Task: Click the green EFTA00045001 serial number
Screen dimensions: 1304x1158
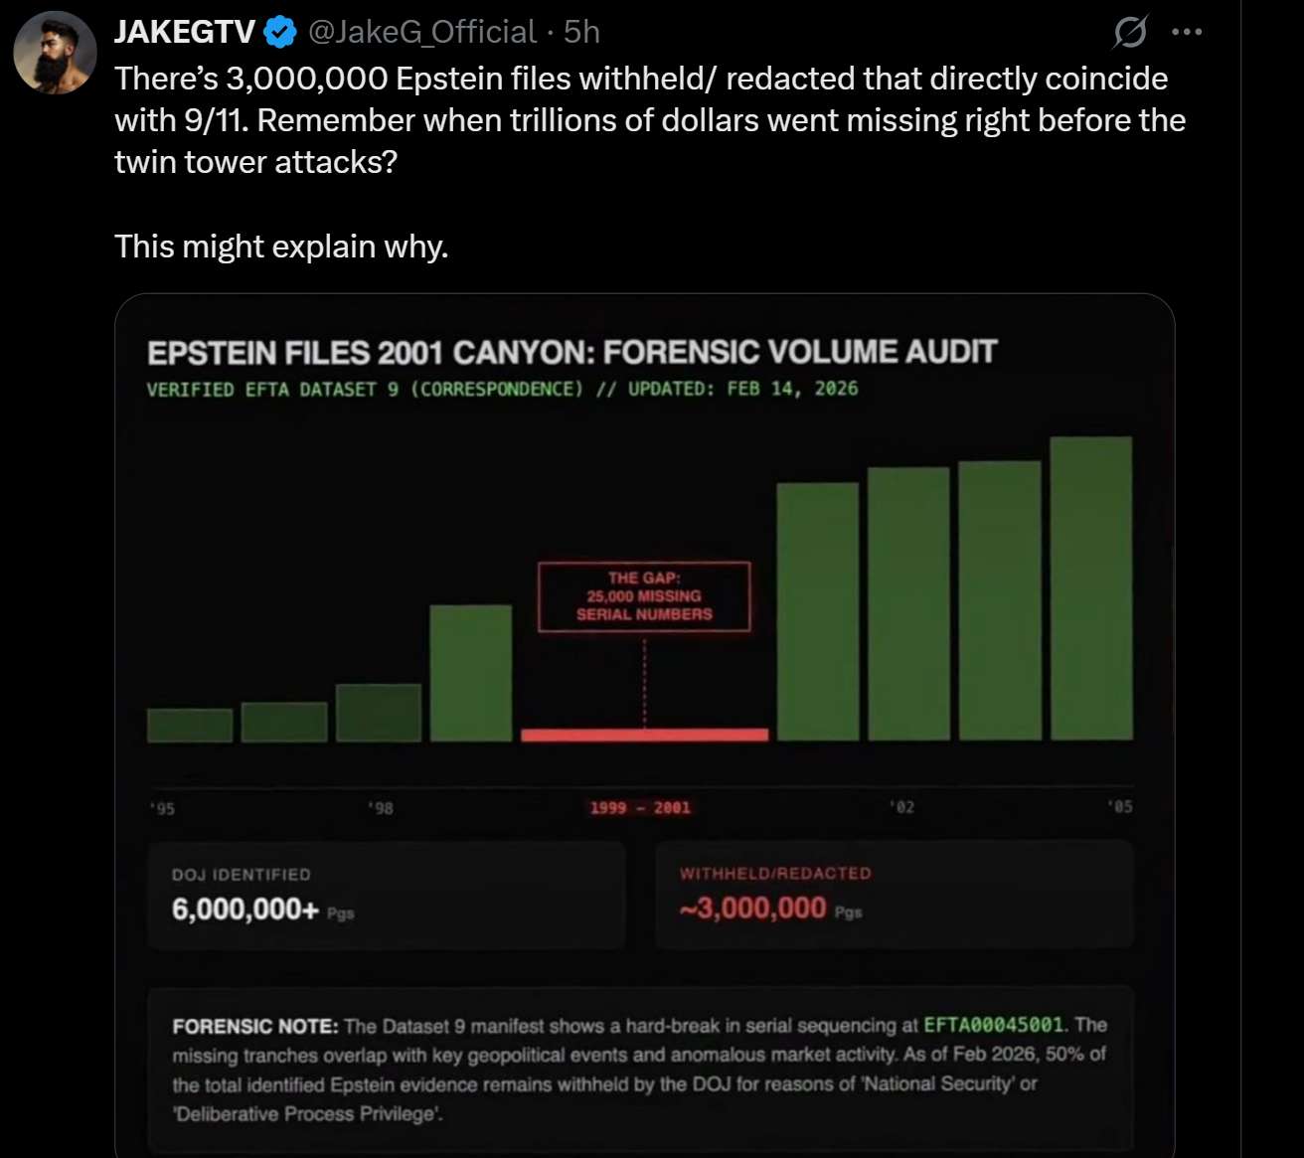Action: pos(993,1025)
